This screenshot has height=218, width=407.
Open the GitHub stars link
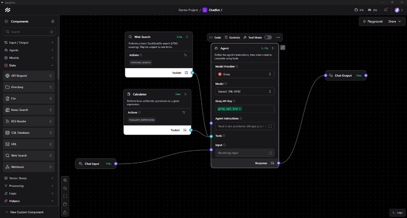(359, 10)
